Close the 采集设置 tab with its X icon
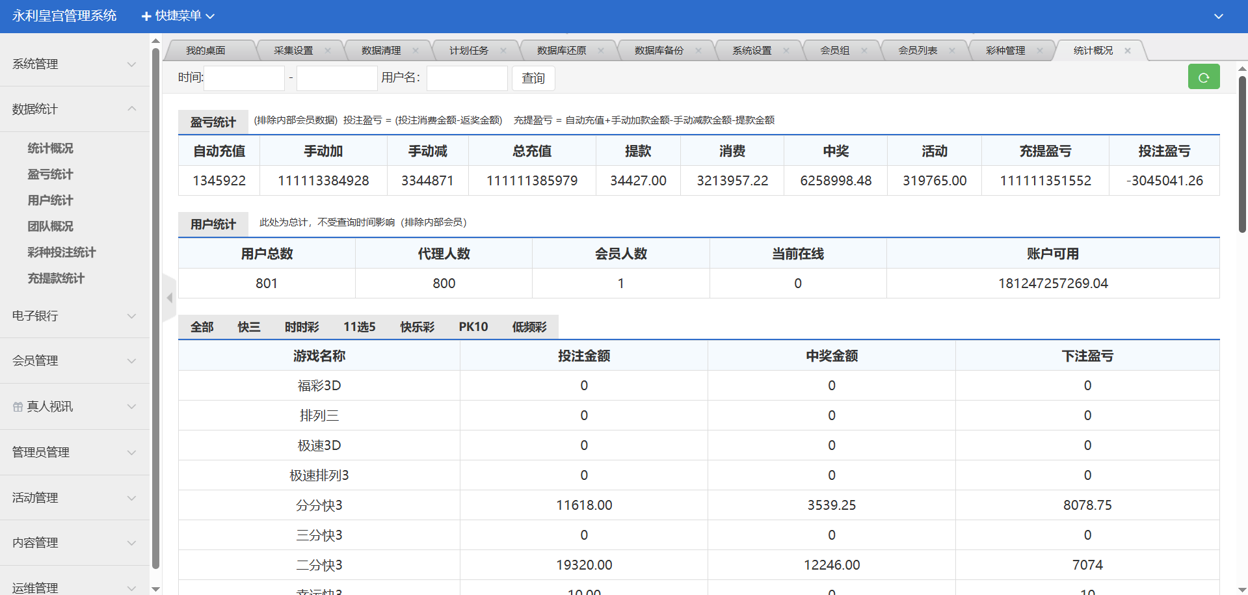Image resolution: width=1248 pixels, height=595 pixels. (328, 51)
